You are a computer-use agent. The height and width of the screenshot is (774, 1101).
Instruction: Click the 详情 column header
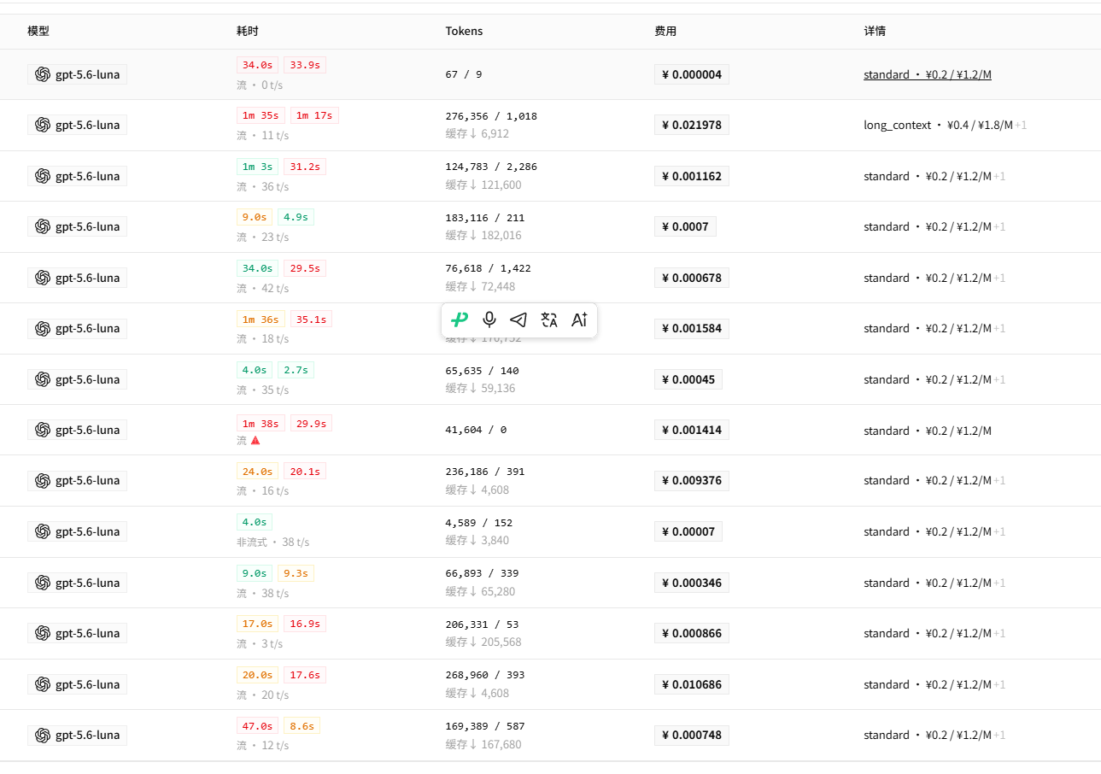point(875,31)
